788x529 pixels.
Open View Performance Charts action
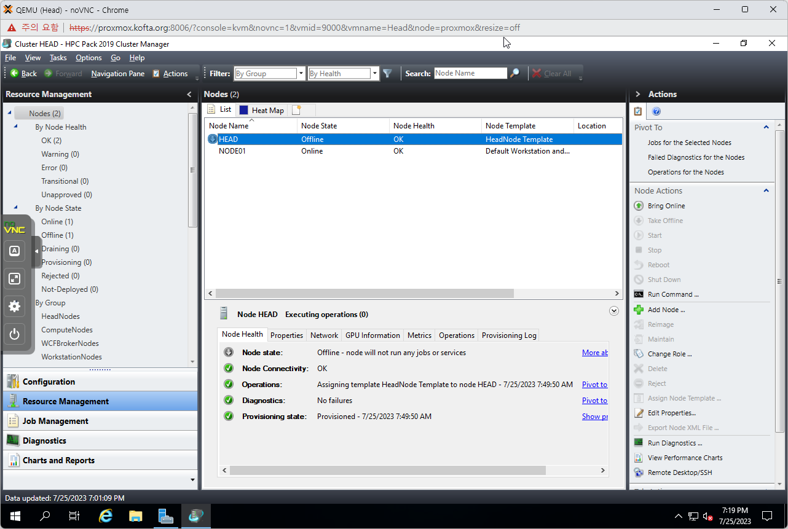685,458
